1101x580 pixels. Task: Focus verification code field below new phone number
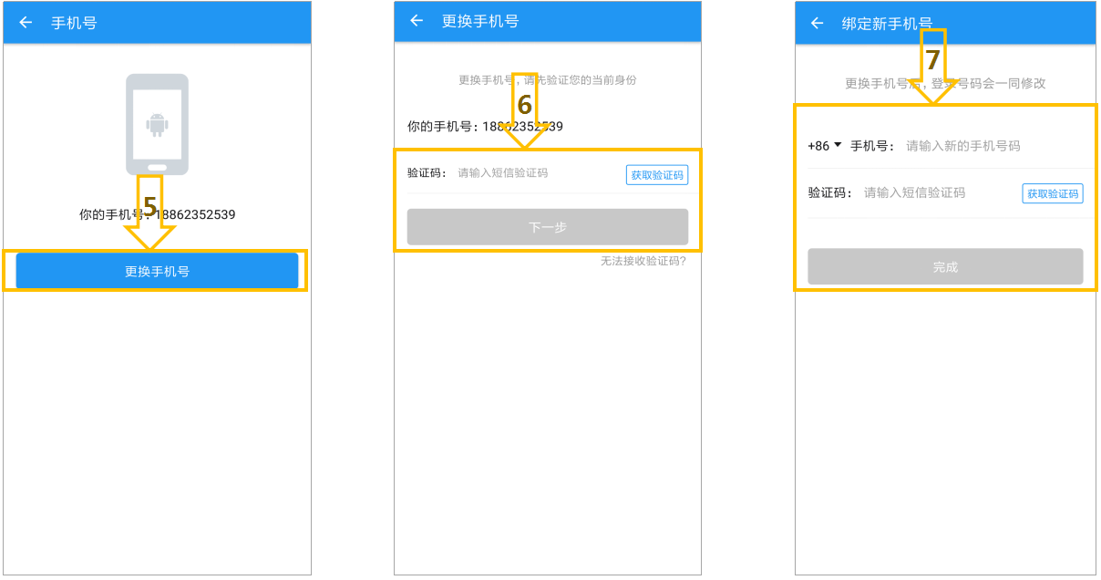[x=939, y=192]
